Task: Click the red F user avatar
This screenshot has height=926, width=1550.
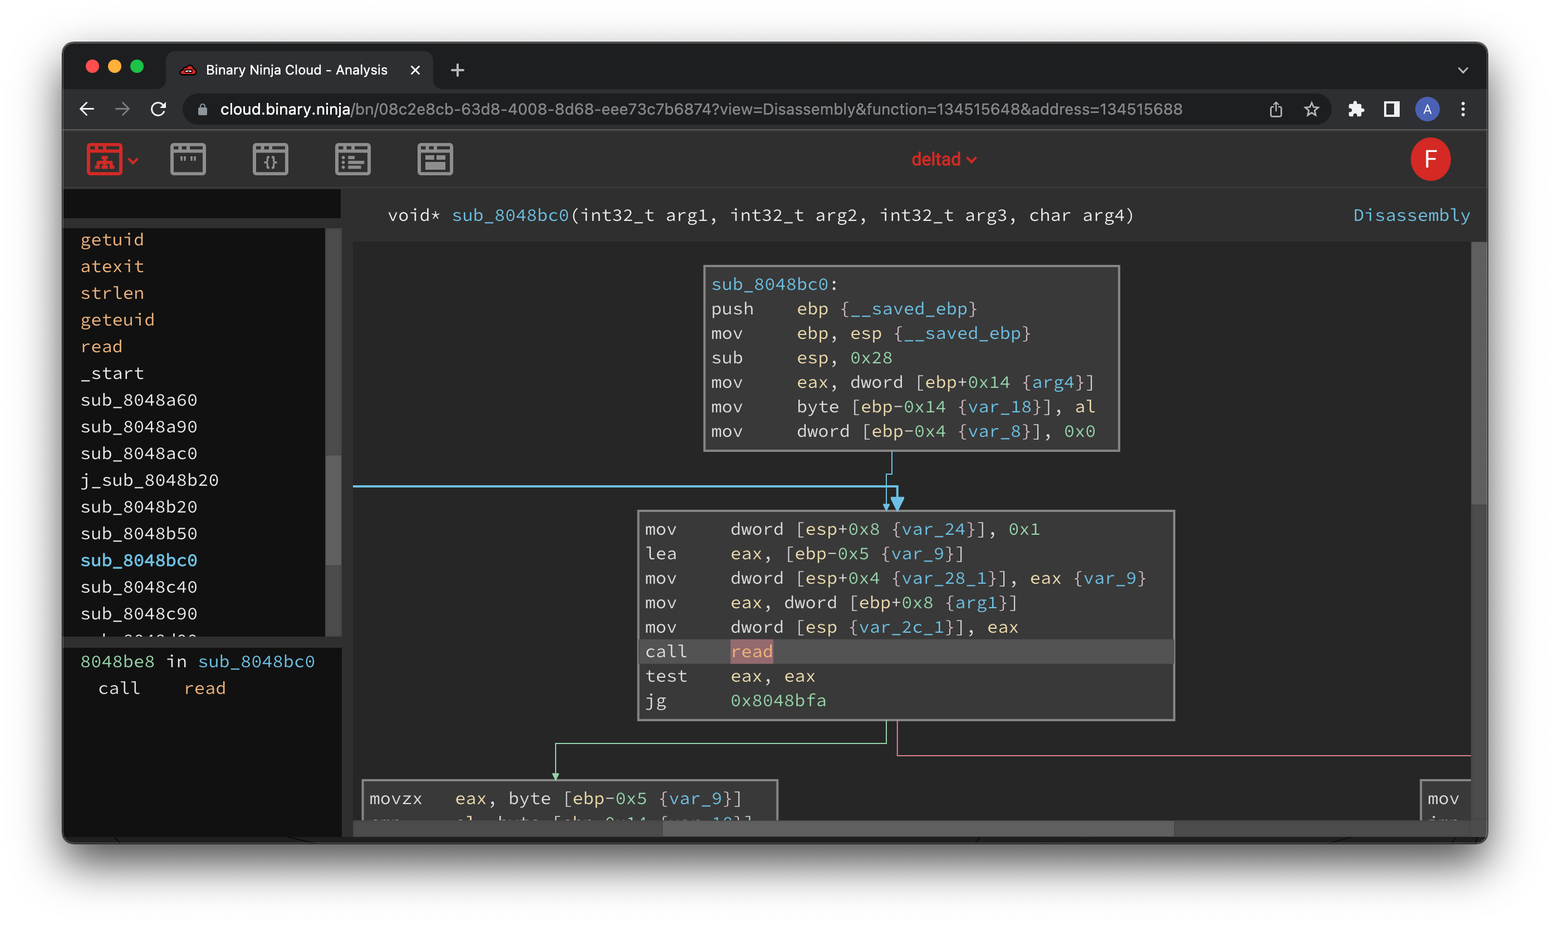Action: click(1430, 159)
